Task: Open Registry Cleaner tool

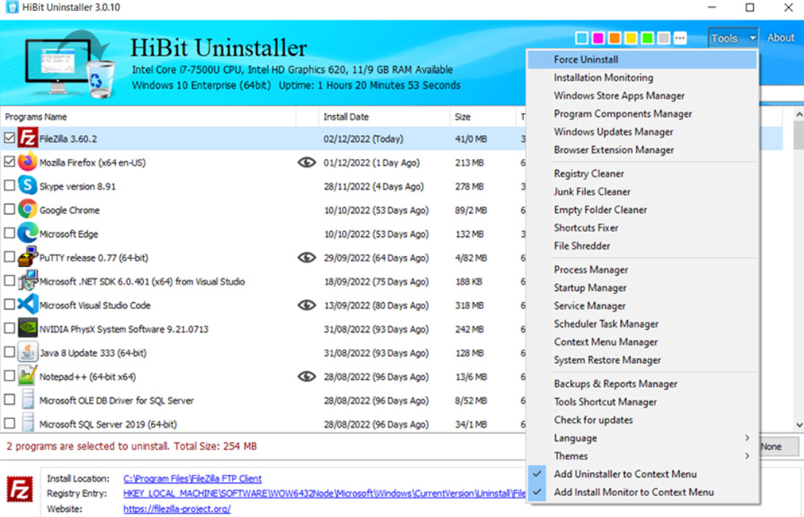Action: 643,174
